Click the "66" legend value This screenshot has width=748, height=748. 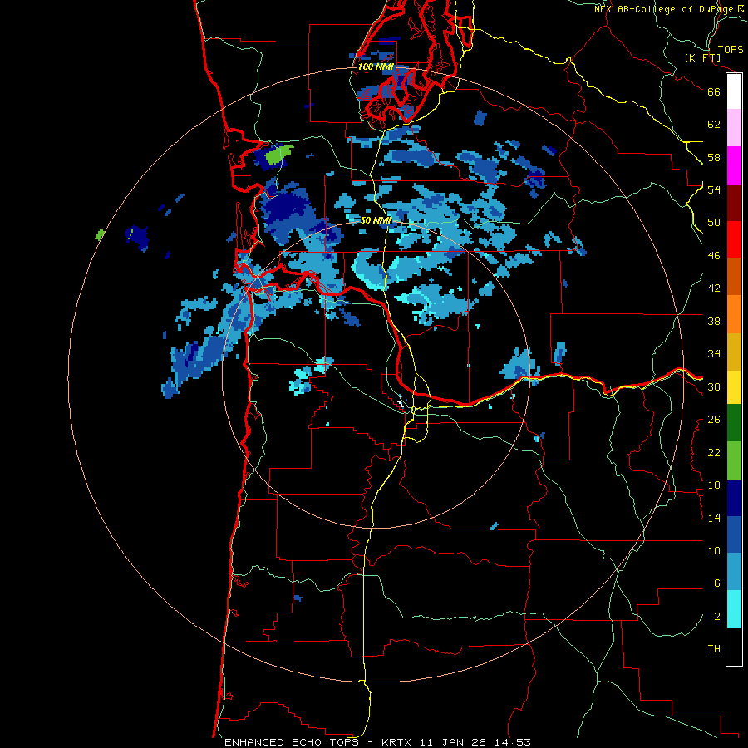click(x=714, y=92)
